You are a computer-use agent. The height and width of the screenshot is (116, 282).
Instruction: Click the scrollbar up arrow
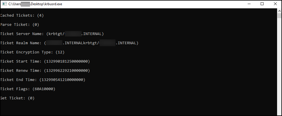pos(279,11)
